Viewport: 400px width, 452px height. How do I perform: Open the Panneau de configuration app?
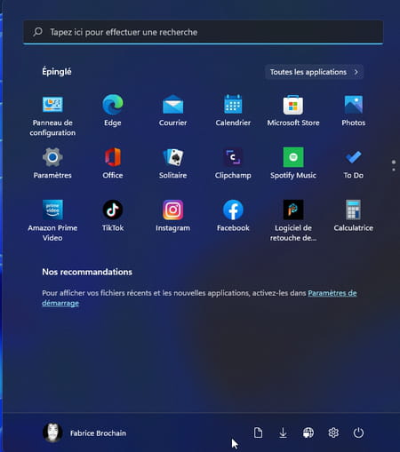point(52,115)
